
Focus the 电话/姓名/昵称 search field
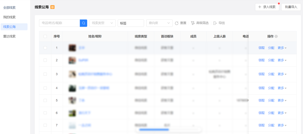[x=59, y=23]
